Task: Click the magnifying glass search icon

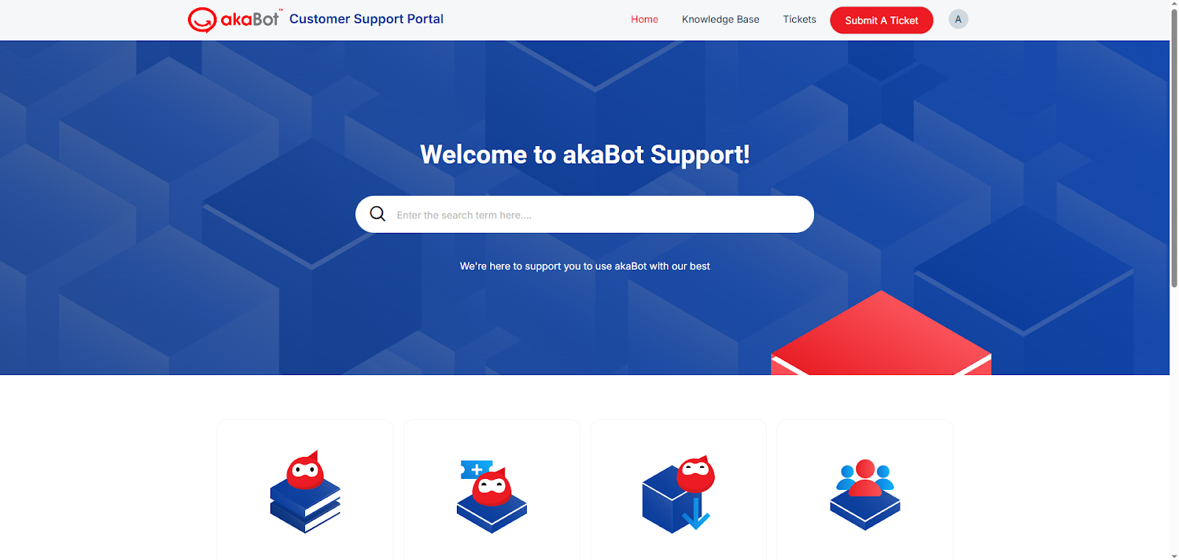Action: 377,214
